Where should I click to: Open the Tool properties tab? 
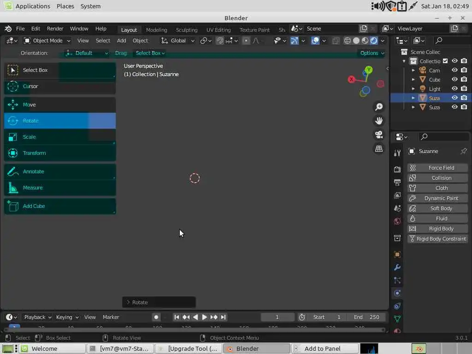pyautogui.click(x=397, y=153)
